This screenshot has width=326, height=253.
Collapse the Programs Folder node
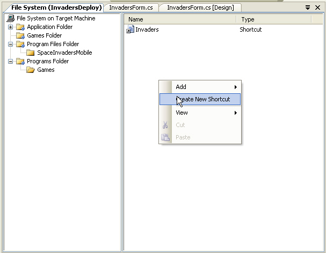pos(10,61)
